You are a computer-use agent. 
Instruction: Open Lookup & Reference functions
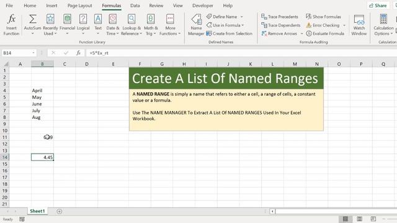coord(132,25)
